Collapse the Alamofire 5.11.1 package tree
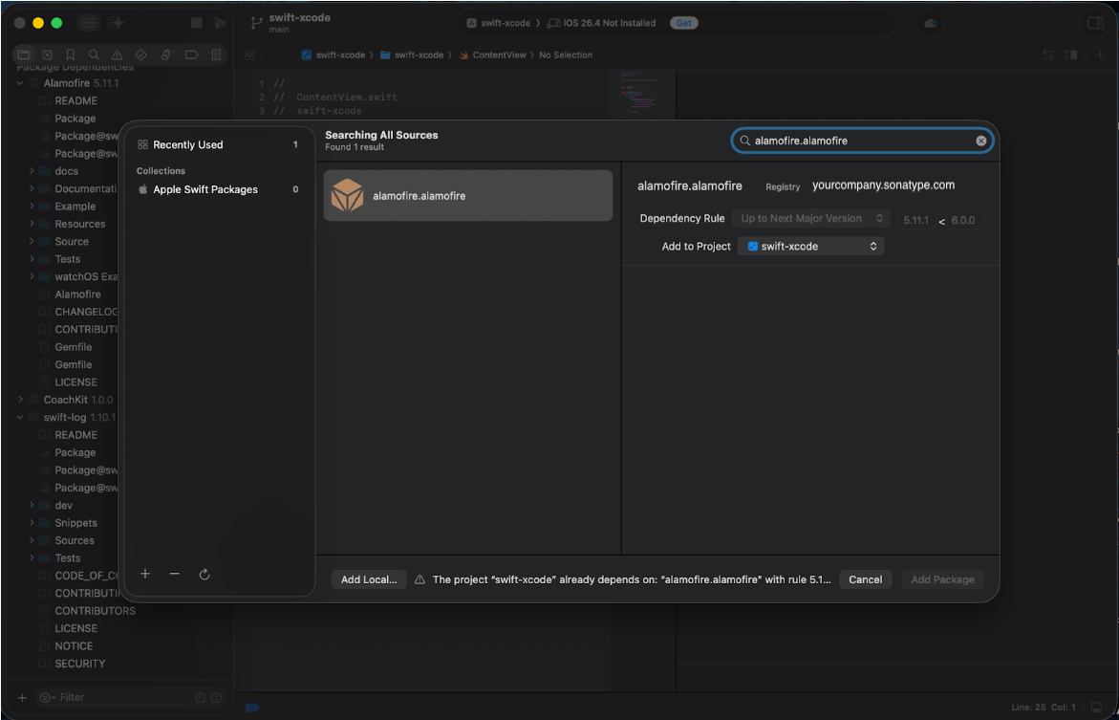Image resolution: width=1119 pixels, height=720 pixels. click(20, 83)
